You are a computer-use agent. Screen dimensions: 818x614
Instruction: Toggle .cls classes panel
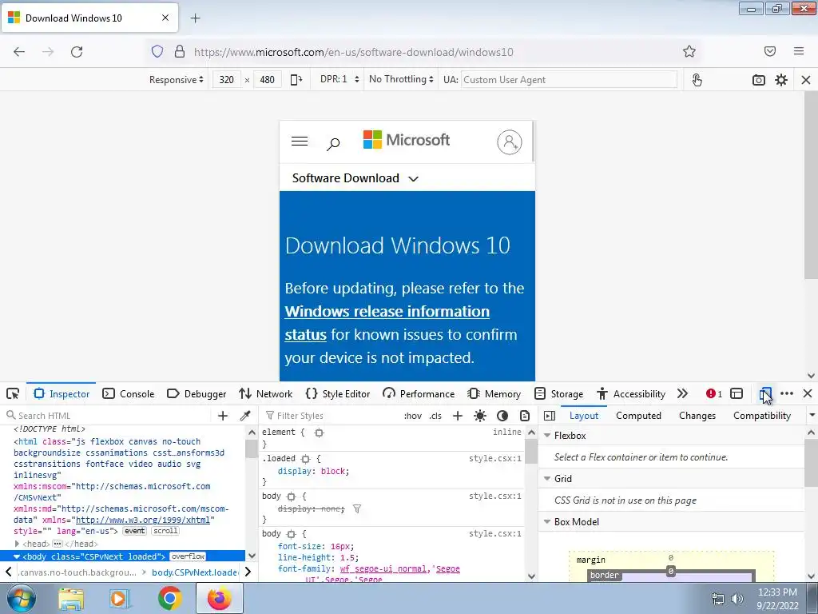click(435, 416)
